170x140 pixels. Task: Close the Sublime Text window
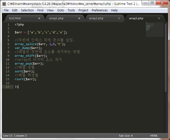(x=162, y=3)
